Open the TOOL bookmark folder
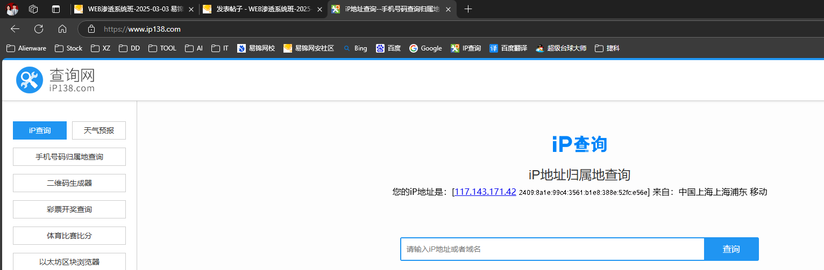 click(x=163, y=48)
